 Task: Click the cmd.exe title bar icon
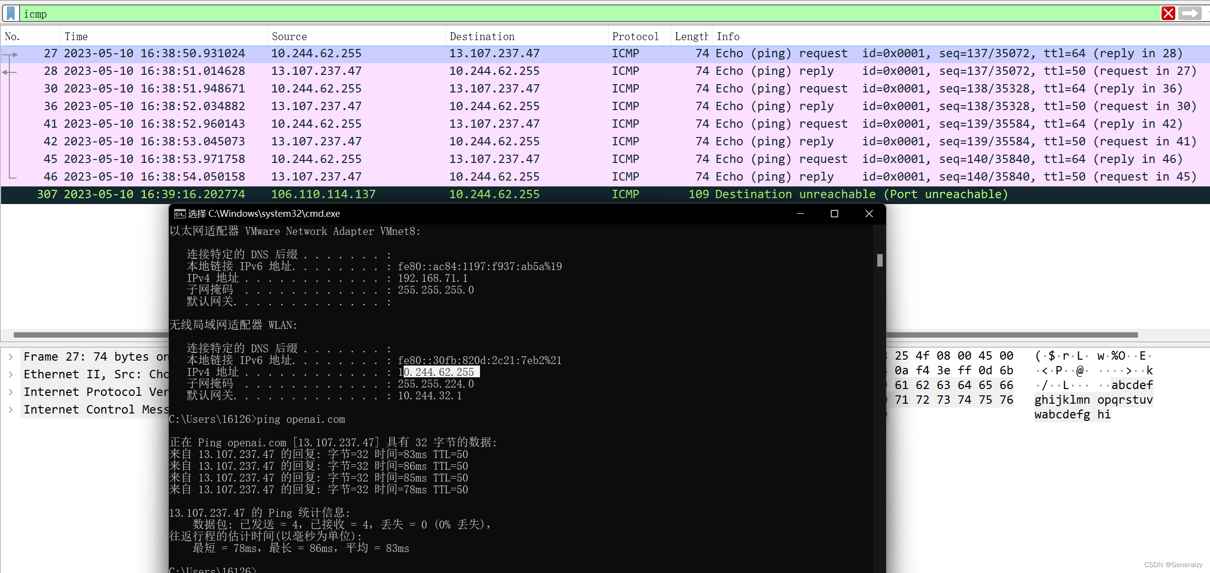(180, 214)
